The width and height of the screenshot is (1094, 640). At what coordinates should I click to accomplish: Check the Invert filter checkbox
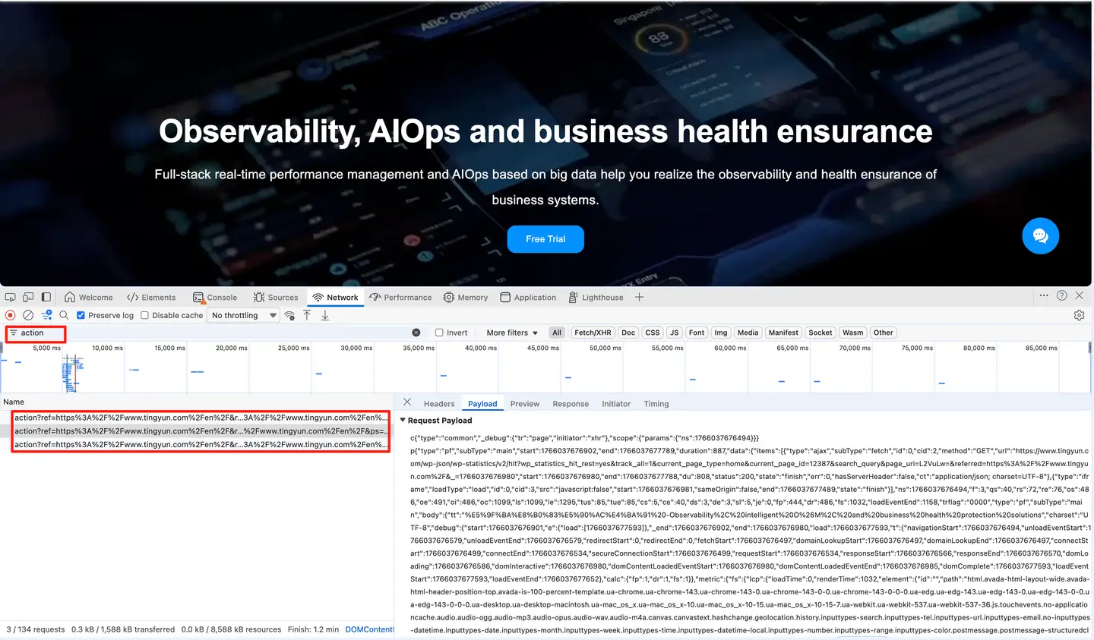coord(439,333)
